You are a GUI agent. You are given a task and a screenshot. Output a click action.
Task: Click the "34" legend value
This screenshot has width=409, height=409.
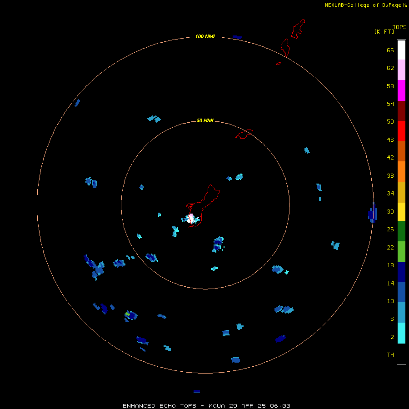(390, 194)
